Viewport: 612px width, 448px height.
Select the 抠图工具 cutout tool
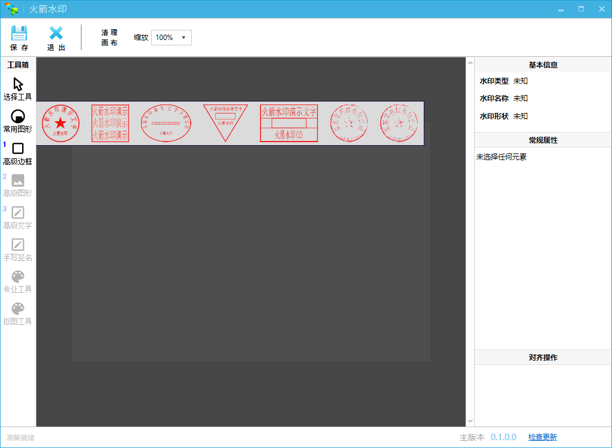click(x=18, y=311)
